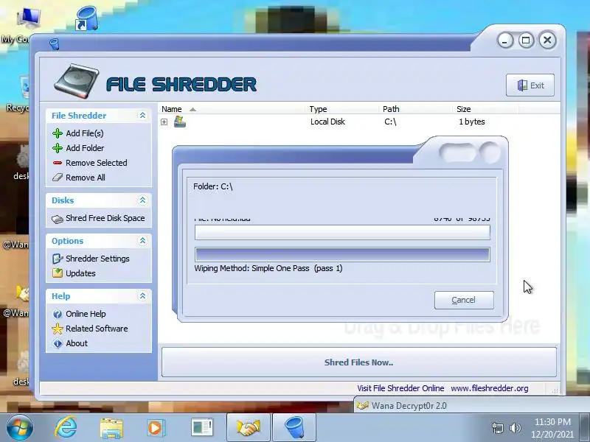The image size is (590, 442).
Task: Click the Online Help question mark icon
Action: 58,314
